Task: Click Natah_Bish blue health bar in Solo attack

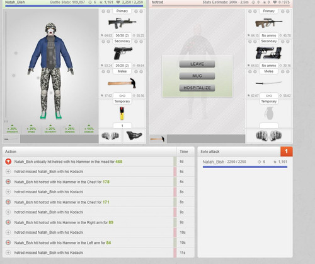Action: [245, 167]
